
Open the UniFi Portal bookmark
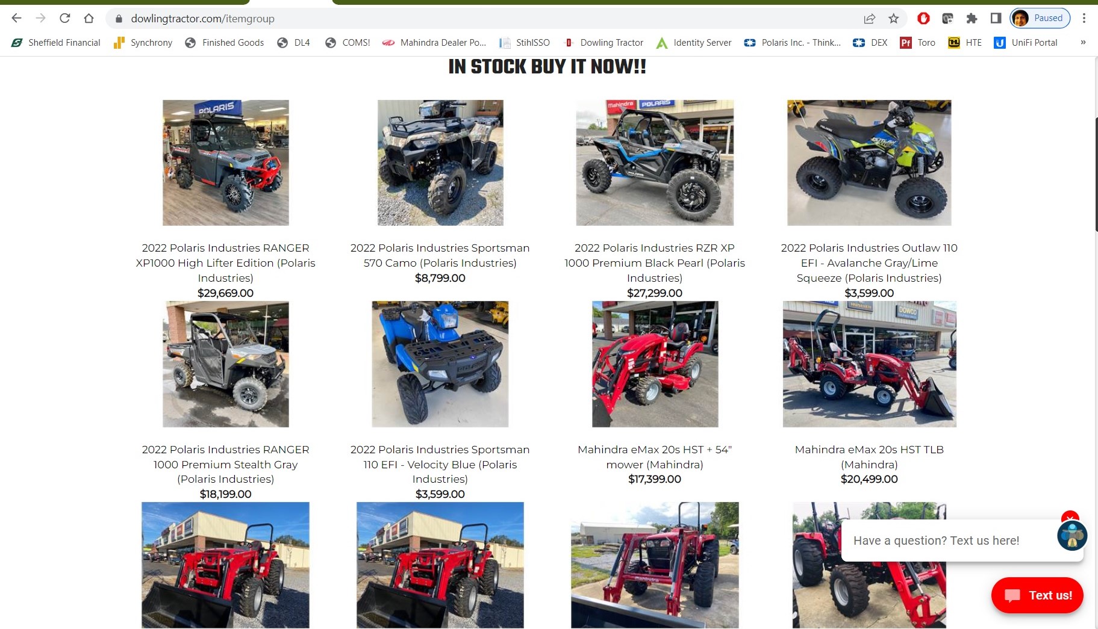[1026, 43]
